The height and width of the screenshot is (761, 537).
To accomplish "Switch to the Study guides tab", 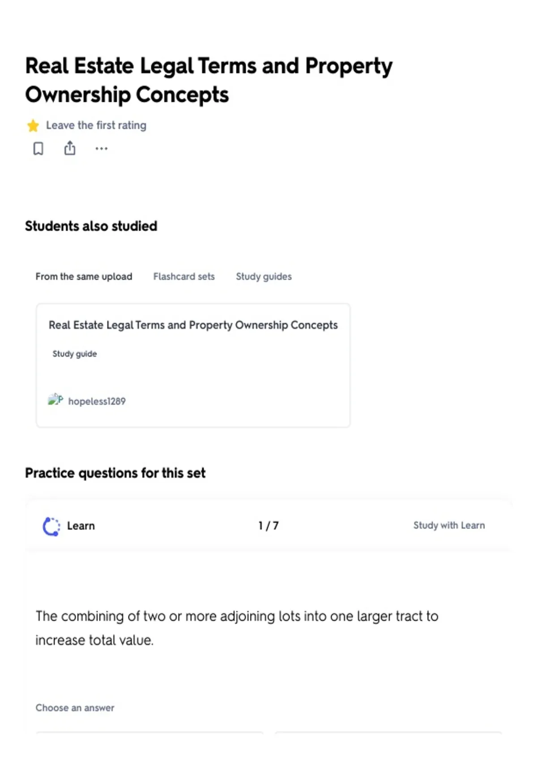I will (264, 277).
